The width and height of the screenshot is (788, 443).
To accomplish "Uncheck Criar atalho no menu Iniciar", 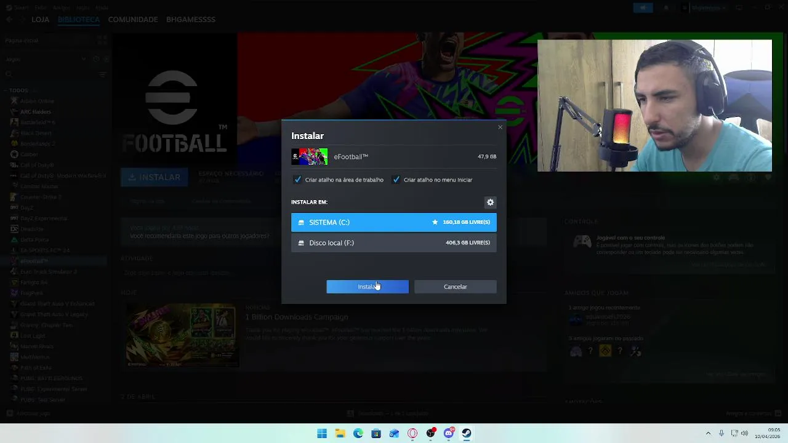I will (396, 180).
